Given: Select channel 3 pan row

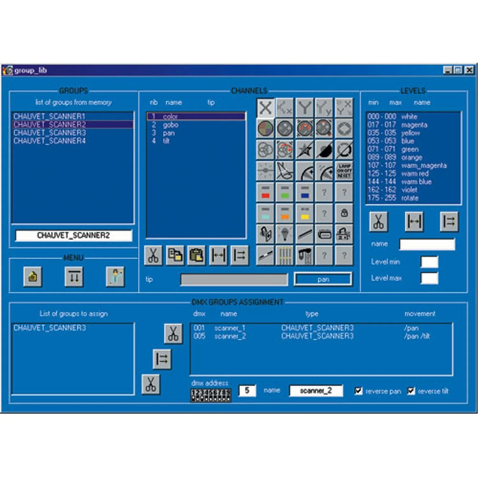Looking at the screenshot, I should (x=196, y=133).
